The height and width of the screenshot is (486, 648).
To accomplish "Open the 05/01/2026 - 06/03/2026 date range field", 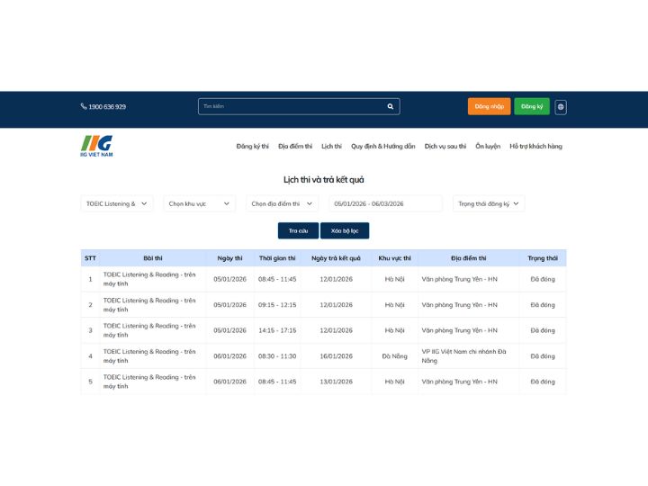I will 385,203.
